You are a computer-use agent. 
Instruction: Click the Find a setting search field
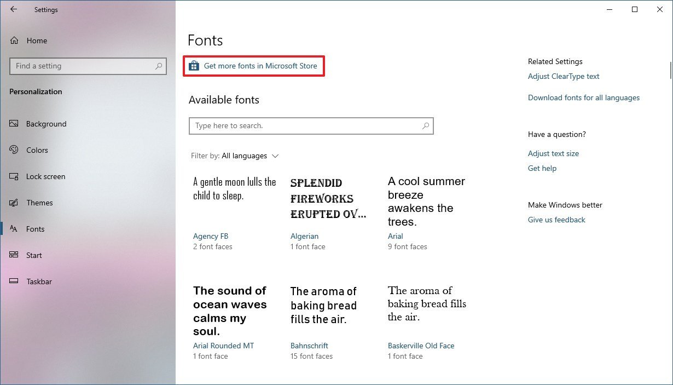point(88,66)
